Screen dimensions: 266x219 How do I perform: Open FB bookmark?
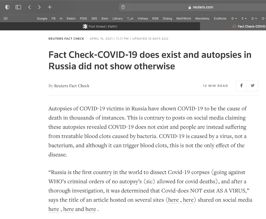click(54, 18)
